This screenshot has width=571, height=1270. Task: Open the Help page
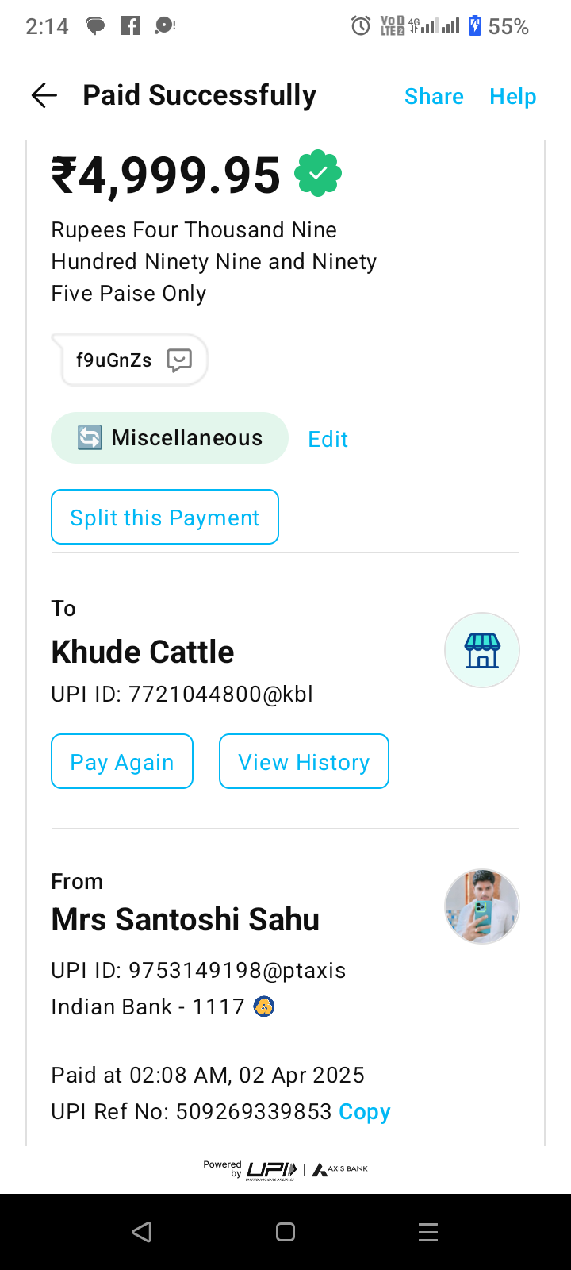coord(512,97)
